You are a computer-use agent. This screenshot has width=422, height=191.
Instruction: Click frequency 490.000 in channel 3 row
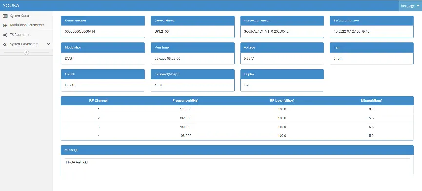point(185,127)
